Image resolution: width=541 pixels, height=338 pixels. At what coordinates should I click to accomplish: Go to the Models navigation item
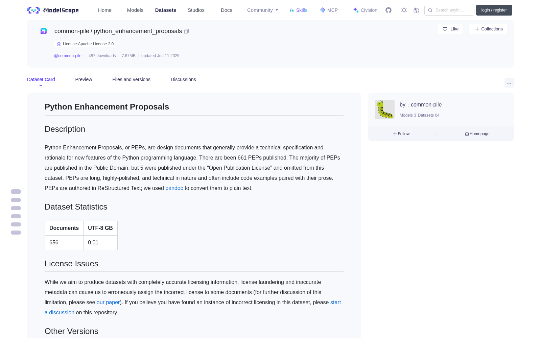click(x=135, y=10)
